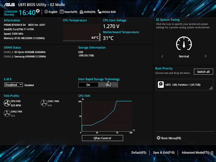Turn Intel Rapid Storage Technology On
Image resolution: width=216 pixels, height=162 pixels.
88,85
